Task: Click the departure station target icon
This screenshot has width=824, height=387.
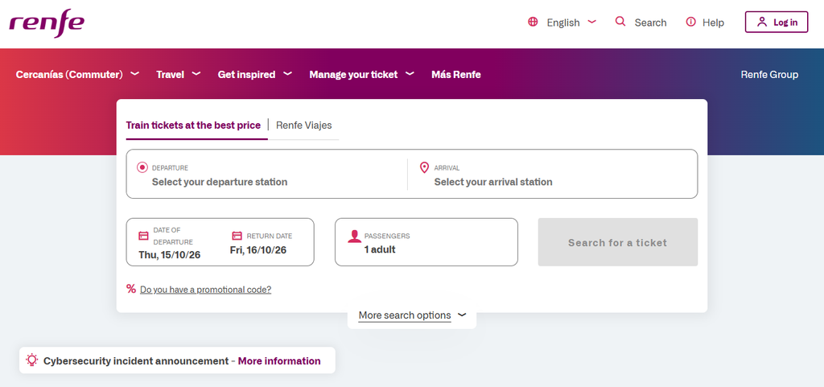Action: click(x=142, y=167)
